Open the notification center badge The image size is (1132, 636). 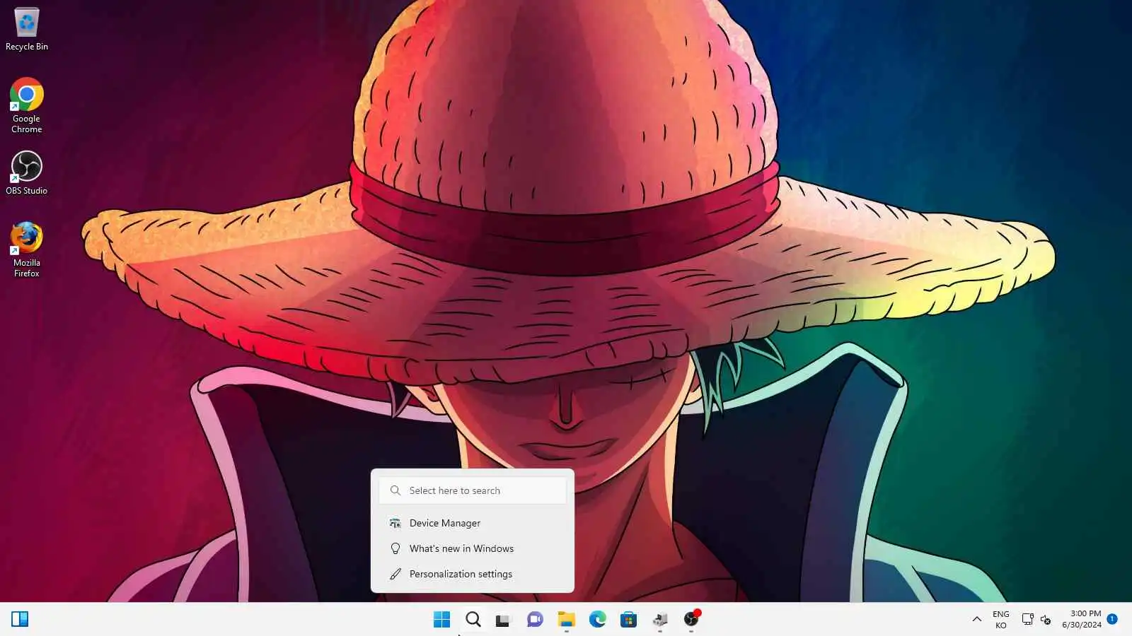(x=1112, y=619)
